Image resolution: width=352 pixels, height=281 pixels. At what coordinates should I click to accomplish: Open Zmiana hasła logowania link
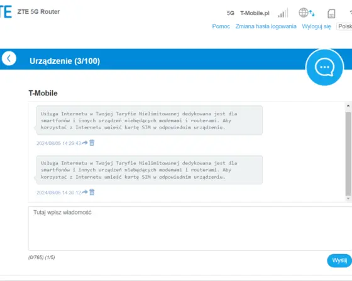pos(266,26)
